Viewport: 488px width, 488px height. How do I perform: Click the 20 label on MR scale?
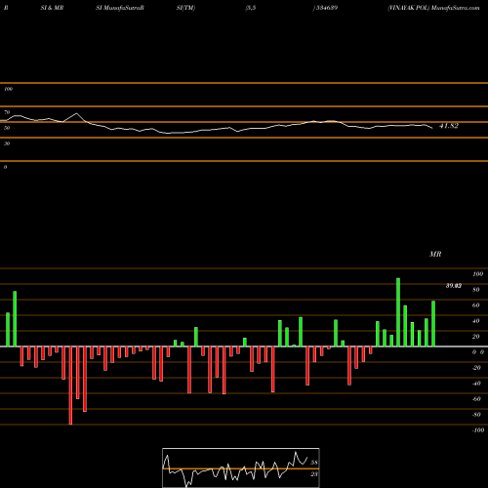click(476, 337)
